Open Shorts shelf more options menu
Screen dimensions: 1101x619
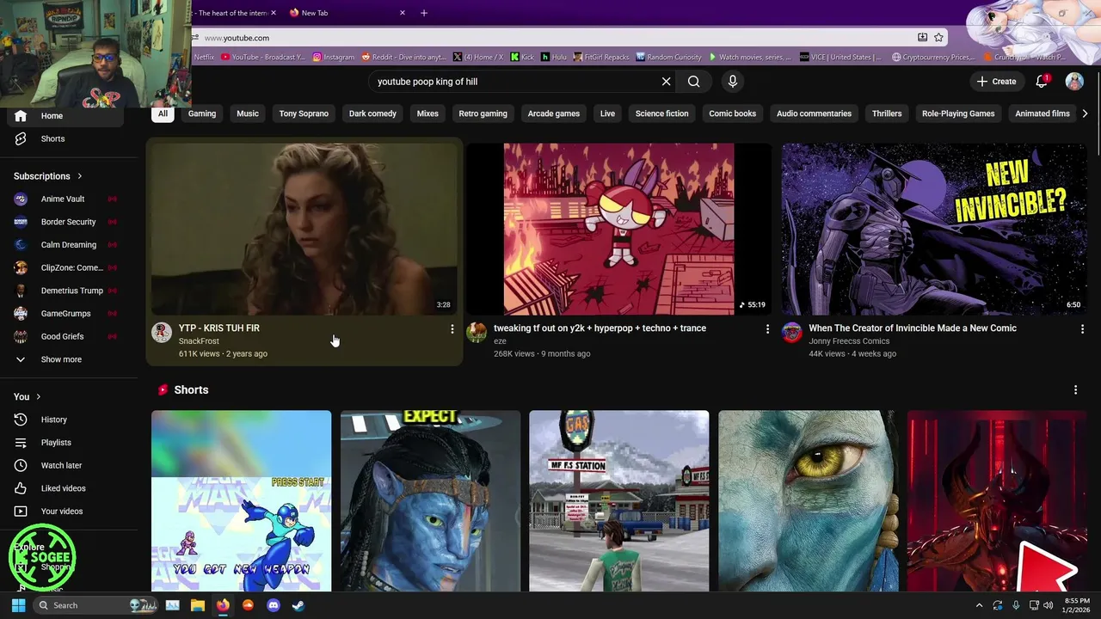coord(1075,390)
